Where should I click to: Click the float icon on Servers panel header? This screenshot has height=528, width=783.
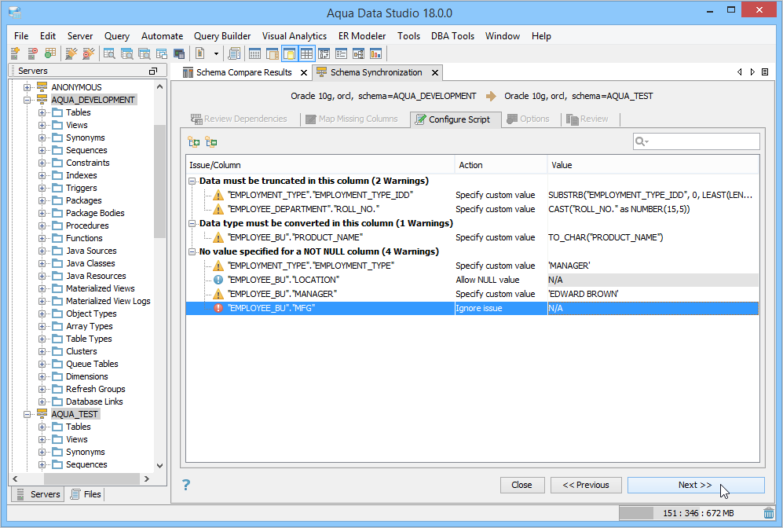[153, 71]
